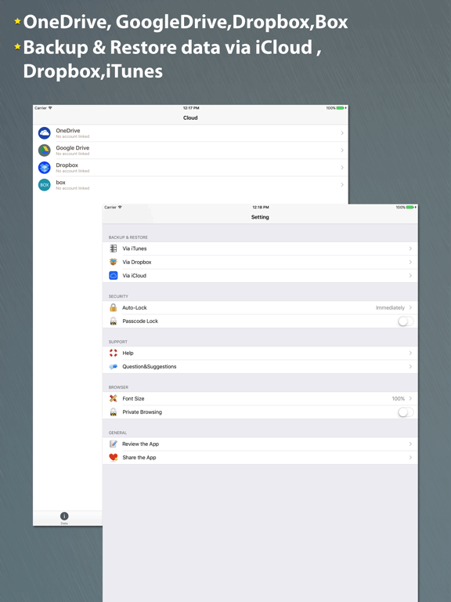Click the Wi-Fi icon in Setting status bar
The width and height of the screenshot is (451, 602).
coord(120,207)
